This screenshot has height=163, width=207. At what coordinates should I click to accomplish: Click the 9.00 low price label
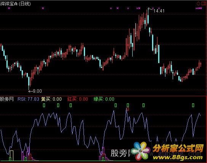coord(37,91)
